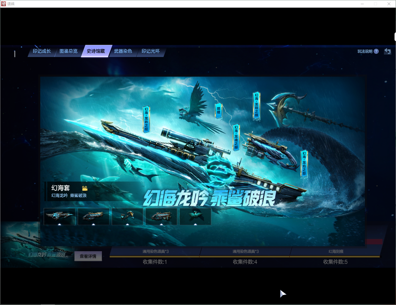
Task: Switch to the 图鉴总览 tab
Action: (x=68, y=51)
